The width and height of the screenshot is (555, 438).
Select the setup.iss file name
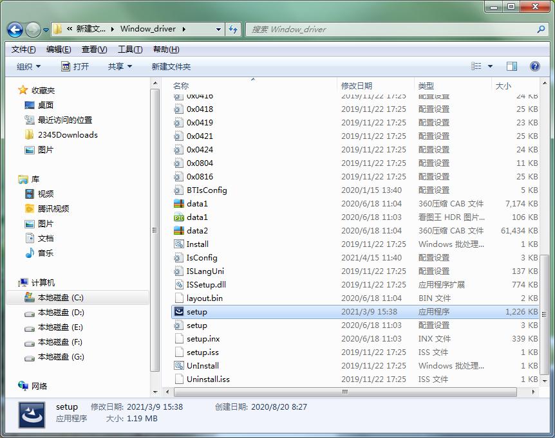pyautogui.click(x=202, y=352)
